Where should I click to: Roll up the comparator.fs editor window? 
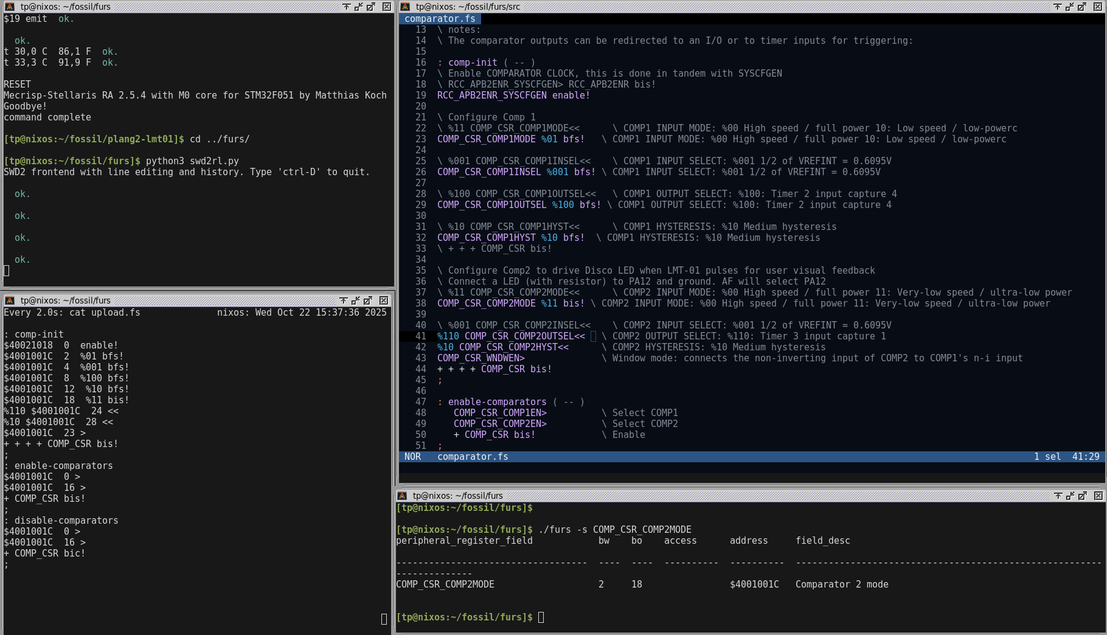coord(1058,7)
